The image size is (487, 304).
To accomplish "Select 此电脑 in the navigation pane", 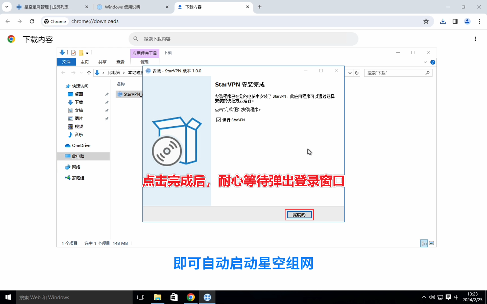I will [83, 156].
